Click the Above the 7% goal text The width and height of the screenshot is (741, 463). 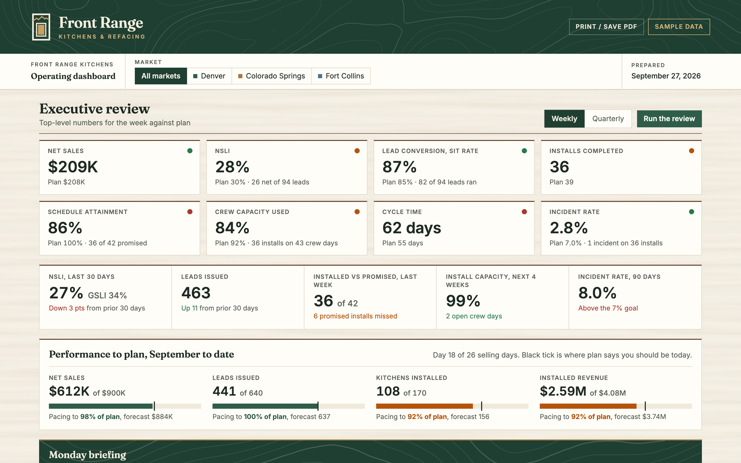coord(608,308)
